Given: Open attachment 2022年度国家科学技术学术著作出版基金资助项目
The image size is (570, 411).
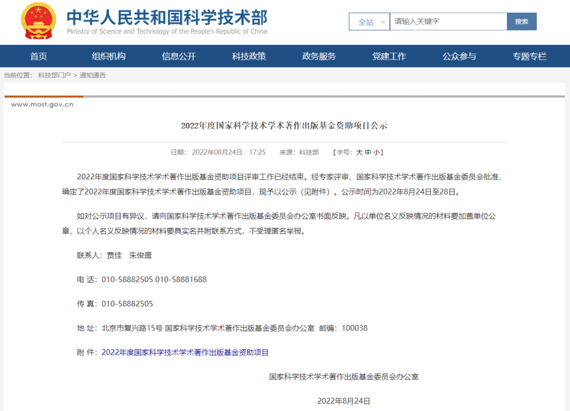Looking at the screenshot, I should coord(185,353).
